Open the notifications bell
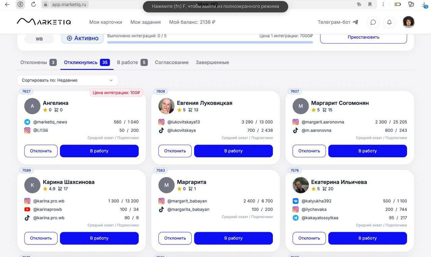This screenshot has width=431, height=257. coord(389,22)
